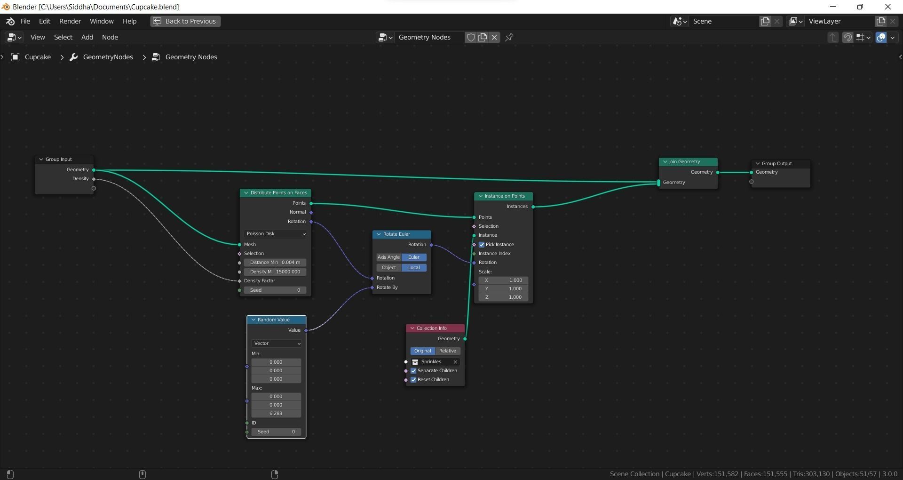
Task: Collapse the Group Input node
Action: (x=41, y=160)
